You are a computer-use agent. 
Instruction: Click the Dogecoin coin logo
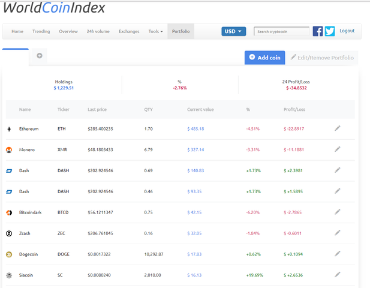9,254
